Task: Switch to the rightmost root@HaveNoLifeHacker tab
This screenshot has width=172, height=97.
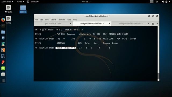Action: (x=131, y=24)
